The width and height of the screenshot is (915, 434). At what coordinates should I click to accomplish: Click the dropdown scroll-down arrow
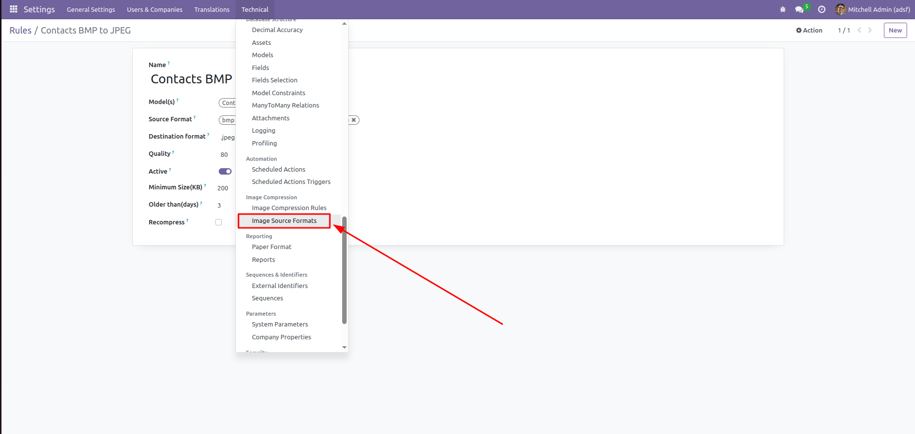point(344,348)
